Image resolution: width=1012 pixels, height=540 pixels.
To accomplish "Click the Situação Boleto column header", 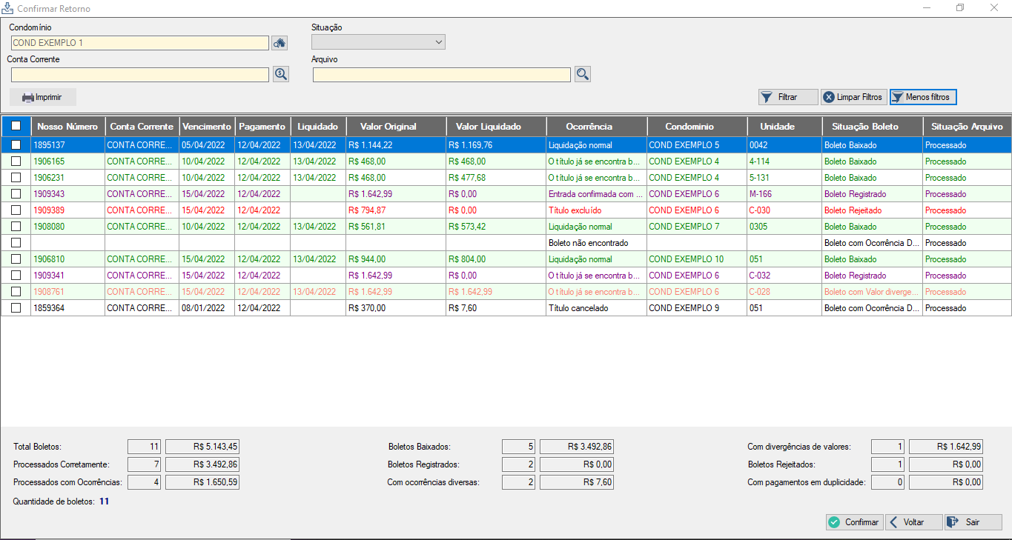I will (x=870, y=127).
